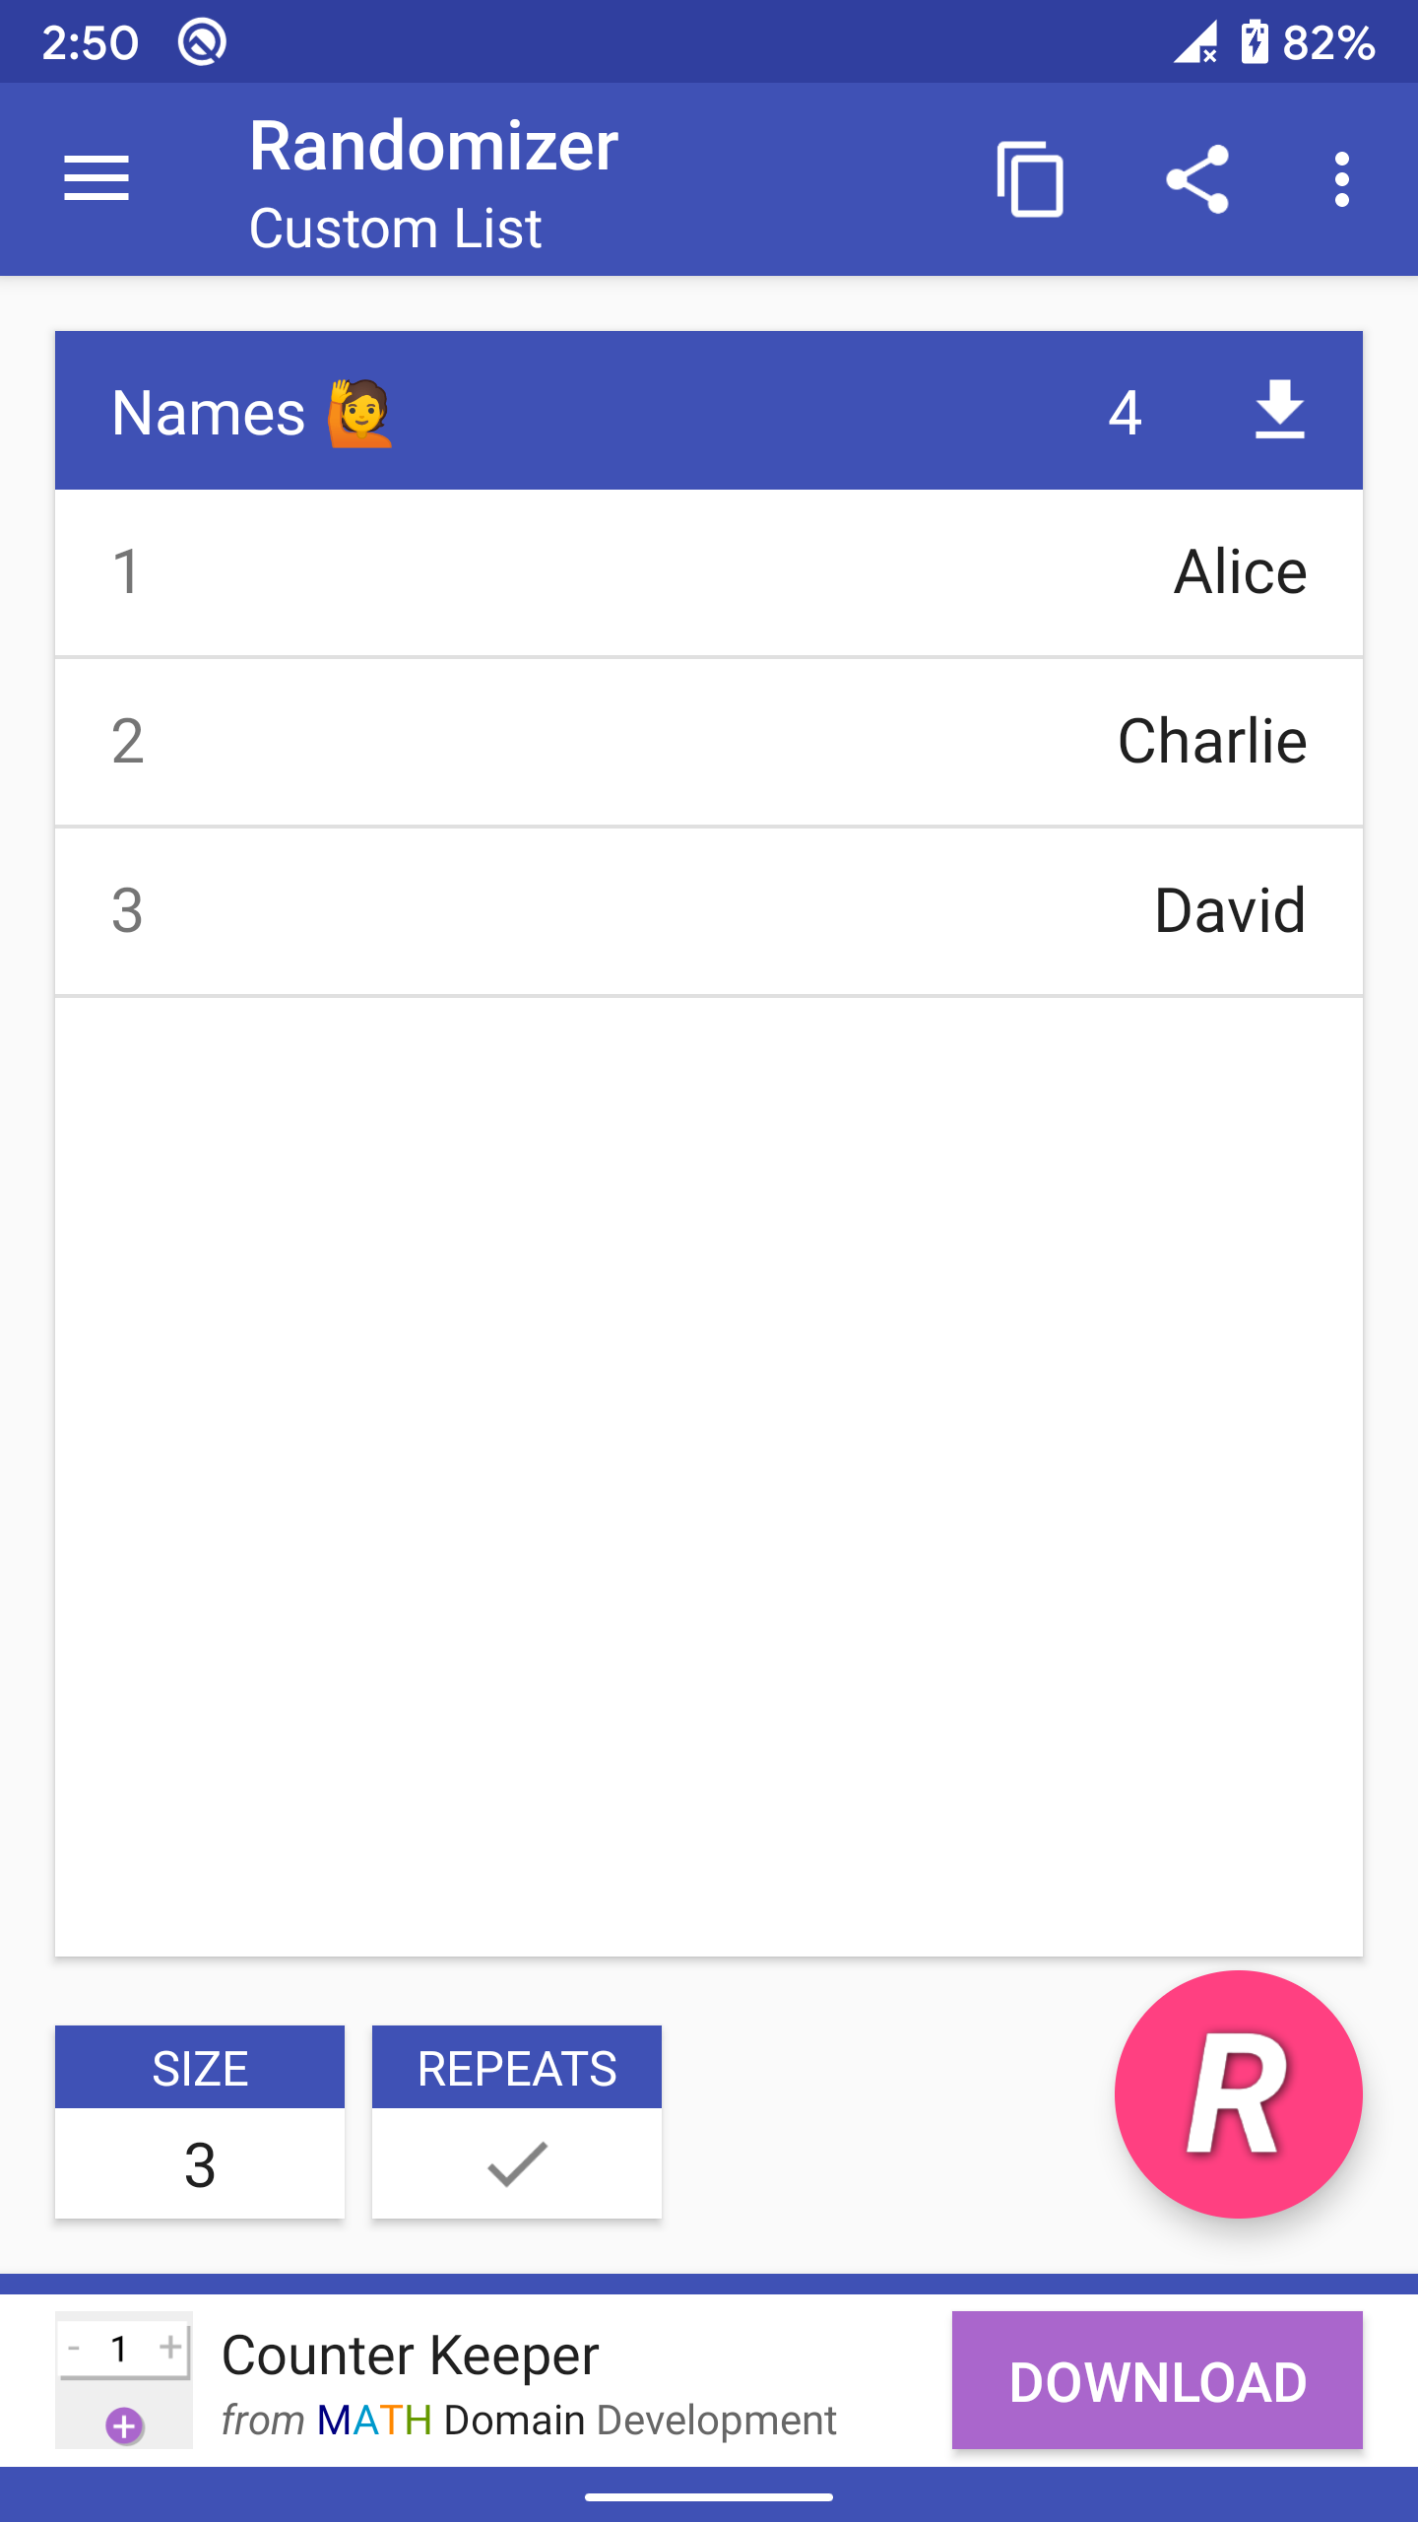Tap the SIZE header label
The height and width of the screenshot is (2522, 1418).
[x=200, y=2068]
